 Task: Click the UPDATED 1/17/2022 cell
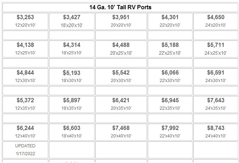click(25, 150)
